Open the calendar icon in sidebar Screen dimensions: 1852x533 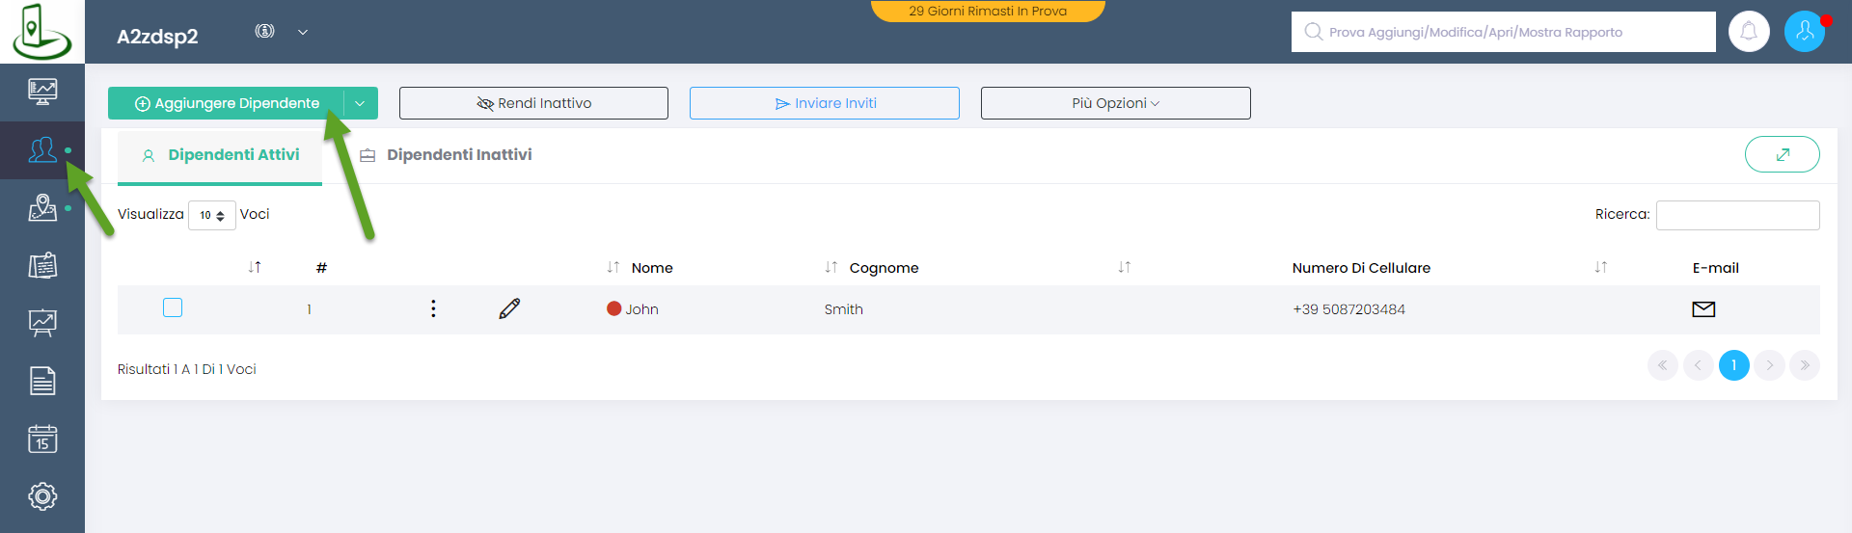42,440
